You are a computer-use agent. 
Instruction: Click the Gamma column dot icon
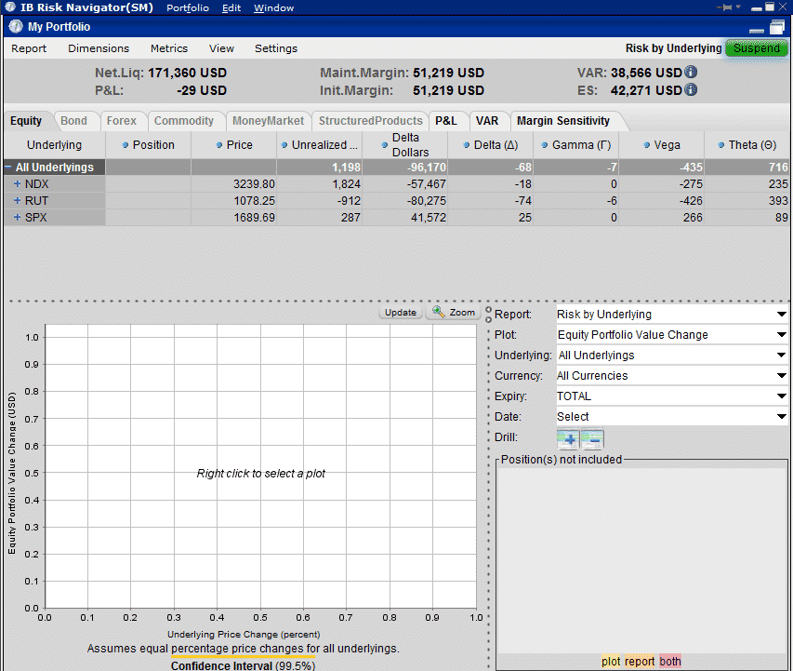(545, 145)
